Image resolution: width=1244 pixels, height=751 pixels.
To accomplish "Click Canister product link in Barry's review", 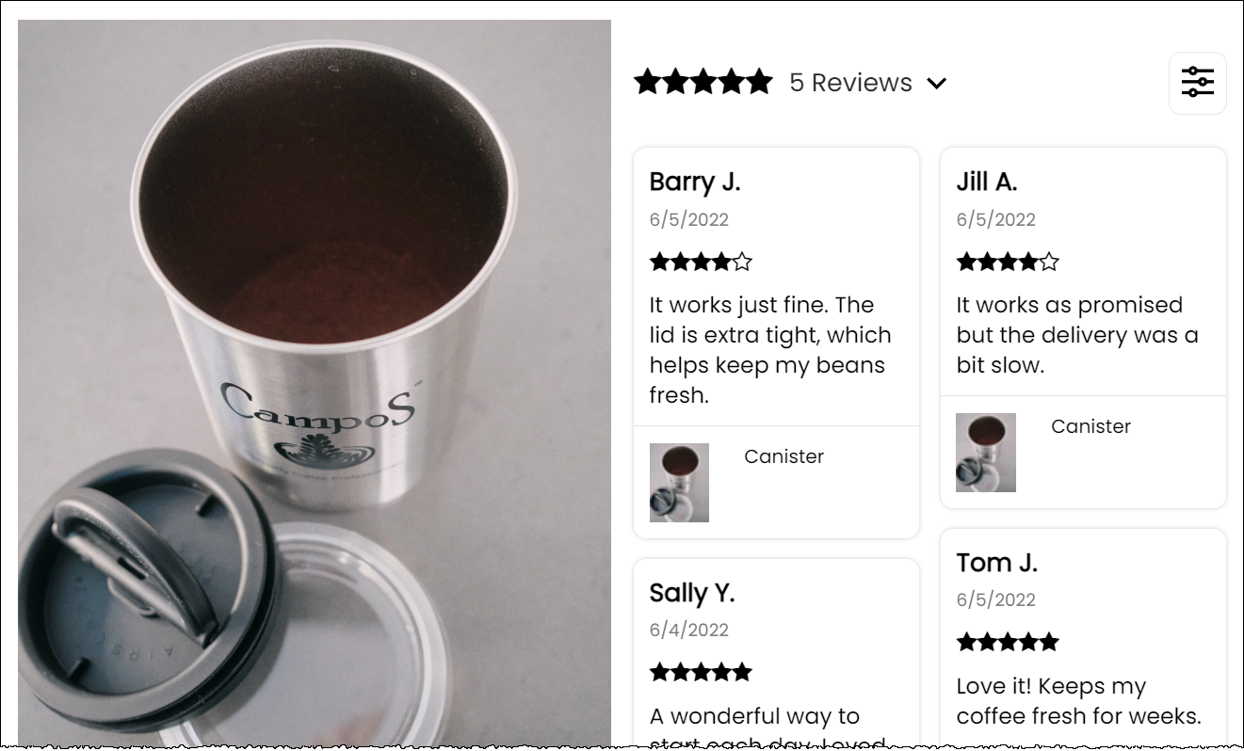I will 784,456.
